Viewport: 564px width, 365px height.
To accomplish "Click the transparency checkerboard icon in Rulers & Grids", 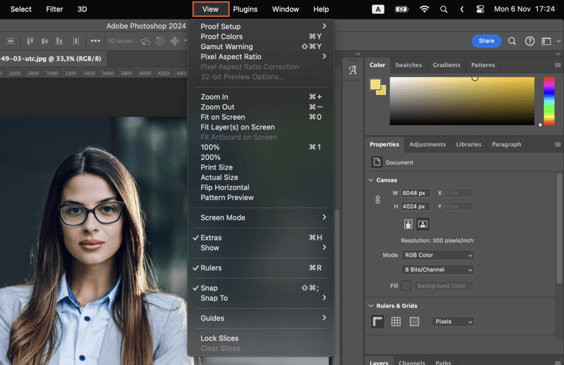I will coord(414,321).
